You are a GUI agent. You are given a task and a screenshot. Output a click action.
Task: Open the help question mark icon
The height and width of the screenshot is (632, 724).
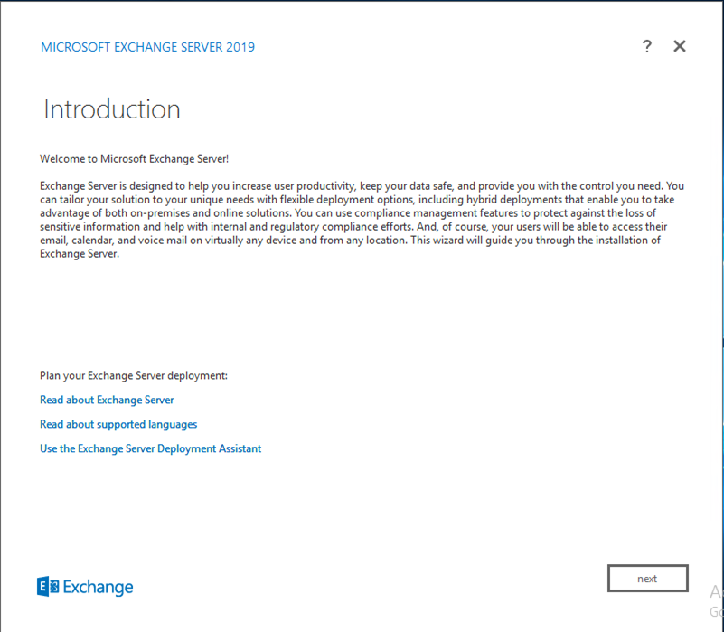647,46
